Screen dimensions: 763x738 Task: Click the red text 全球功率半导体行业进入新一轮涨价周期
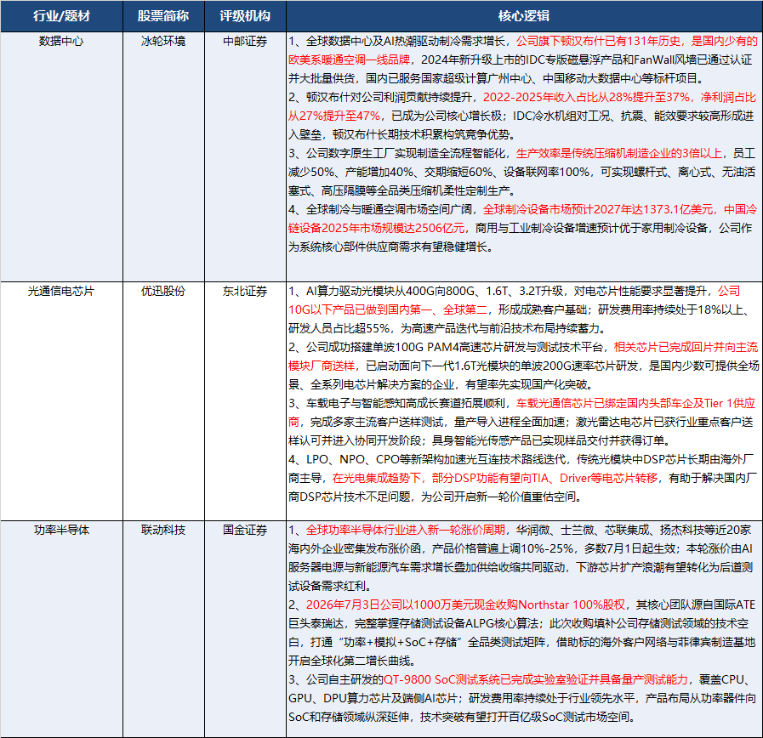(x=406, y=530)
